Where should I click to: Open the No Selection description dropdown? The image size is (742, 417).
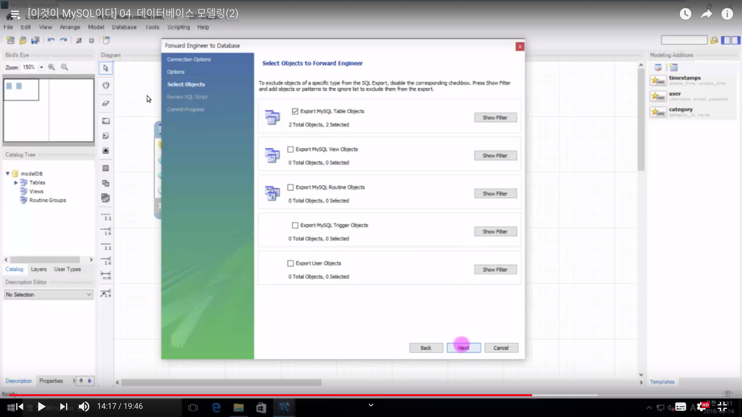point(49,295)
